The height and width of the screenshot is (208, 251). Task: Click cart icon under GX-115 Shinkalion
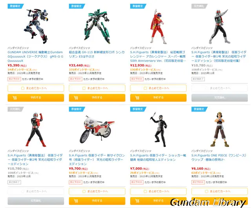[76, 98]
